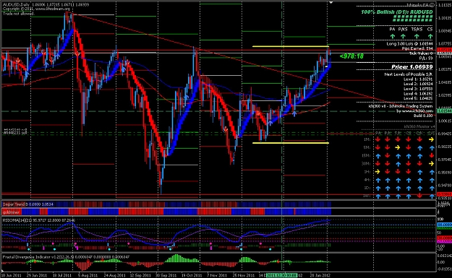Viewport: 452px width, 278px height.
Task: Click the '19 Oct 2011' date label
Action: (x=191, y=275)
